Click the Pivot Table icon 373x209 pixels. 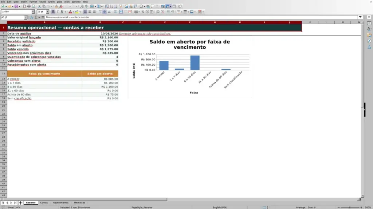(136, 7)
